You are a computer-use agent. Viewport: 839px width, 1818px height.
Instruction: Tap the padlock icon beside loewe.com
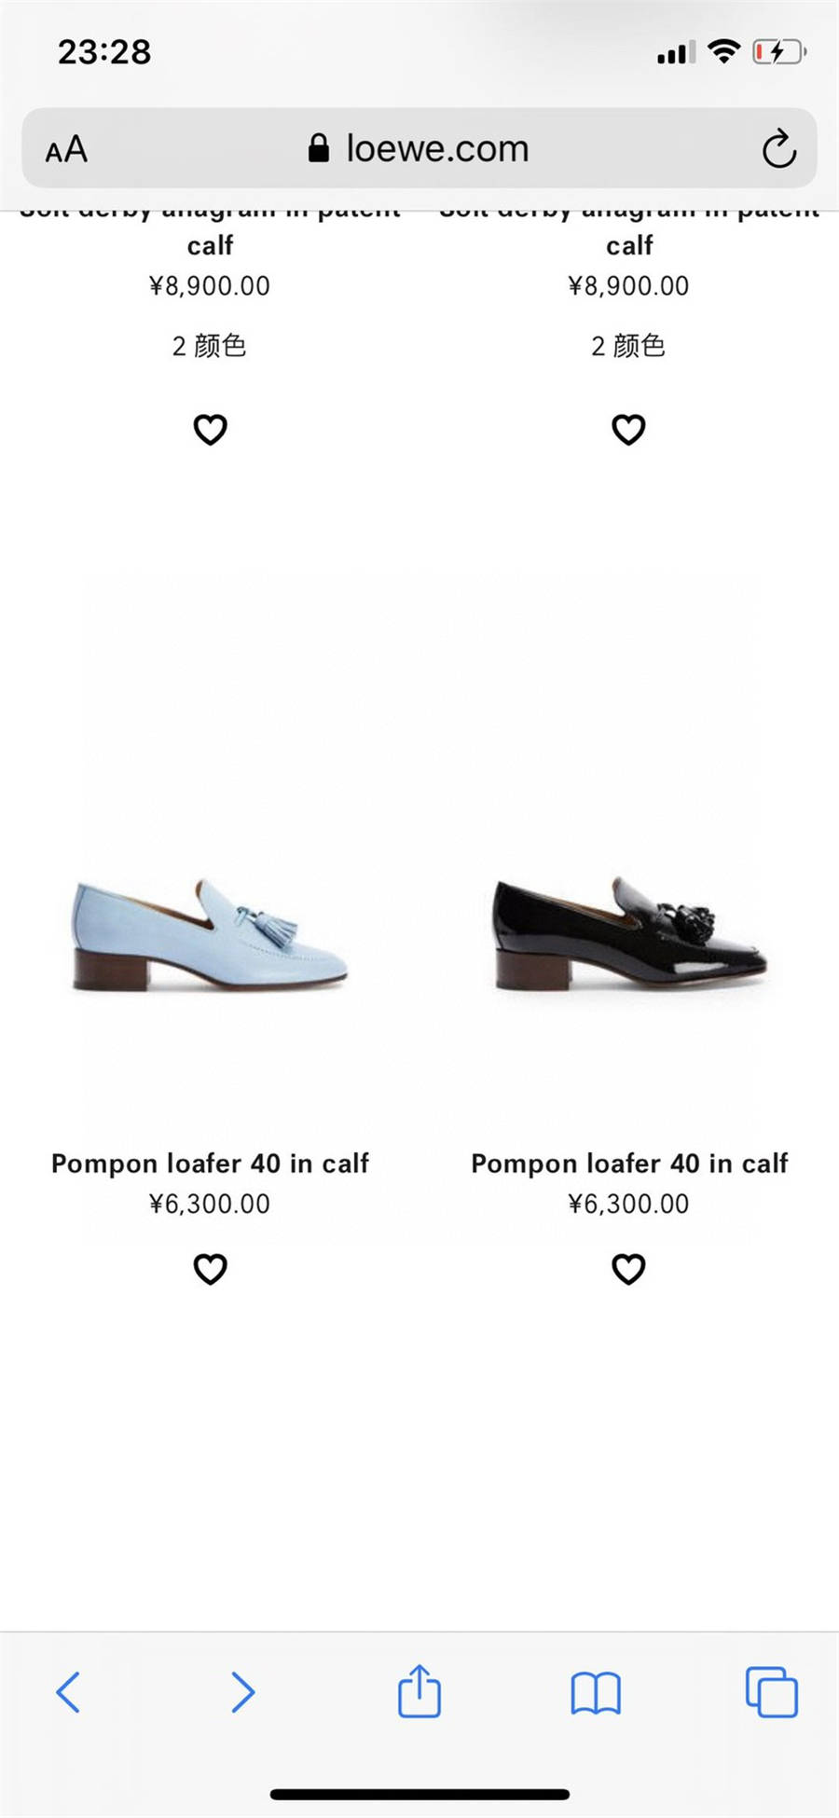[x=319, y=148]
